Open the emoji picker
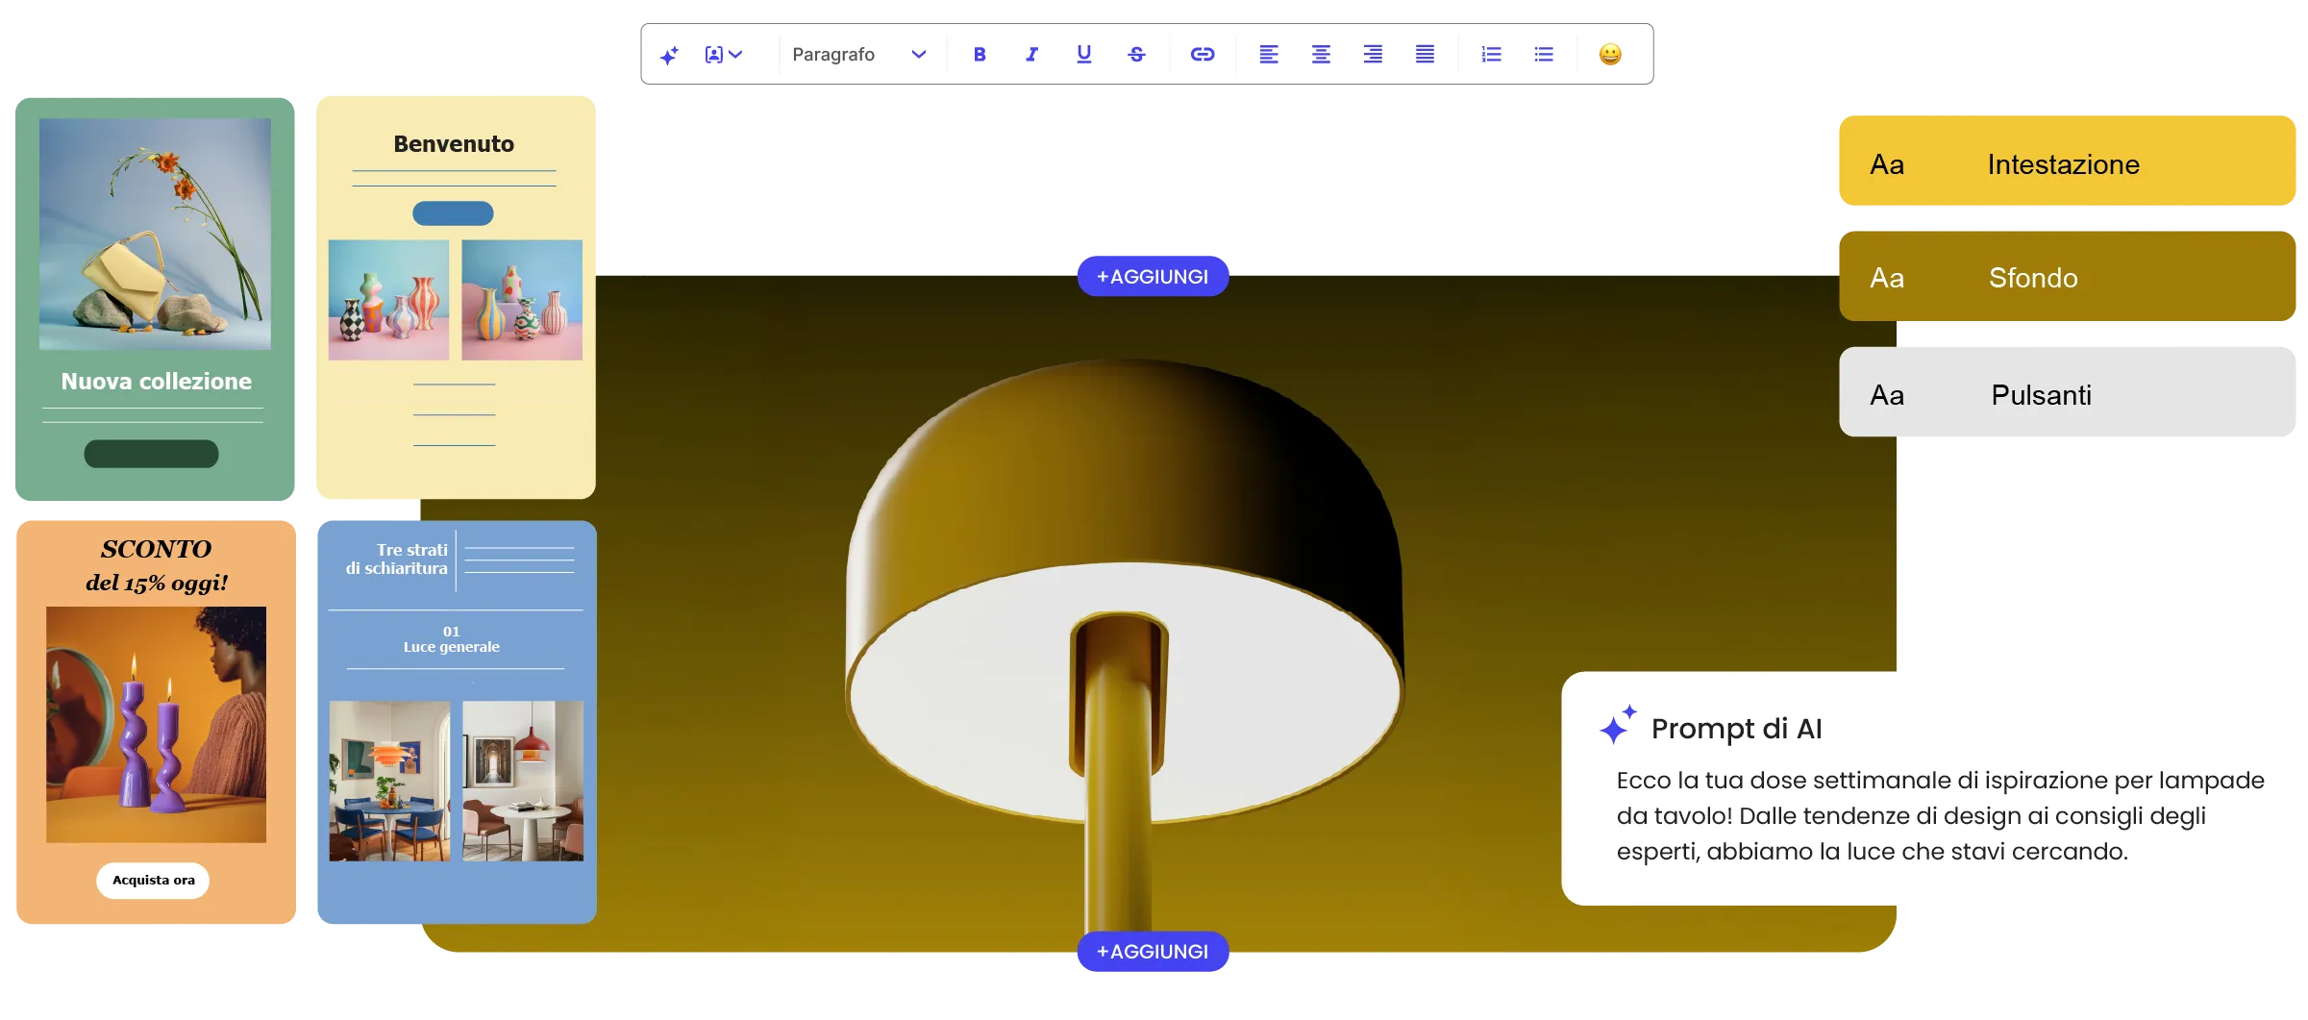The image size is (2308, 1020). tap(1612, 55)
